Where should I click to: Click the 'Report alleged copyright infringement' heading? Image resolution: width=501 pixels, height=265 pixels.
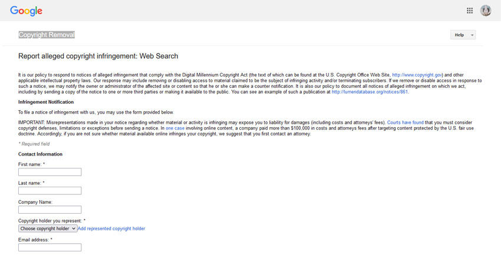point(98,57)
